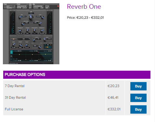Click the Size knob in reverb section
The height and width of the screenshot is (122, 155).
pyautogui.click(x=20, y=17)
